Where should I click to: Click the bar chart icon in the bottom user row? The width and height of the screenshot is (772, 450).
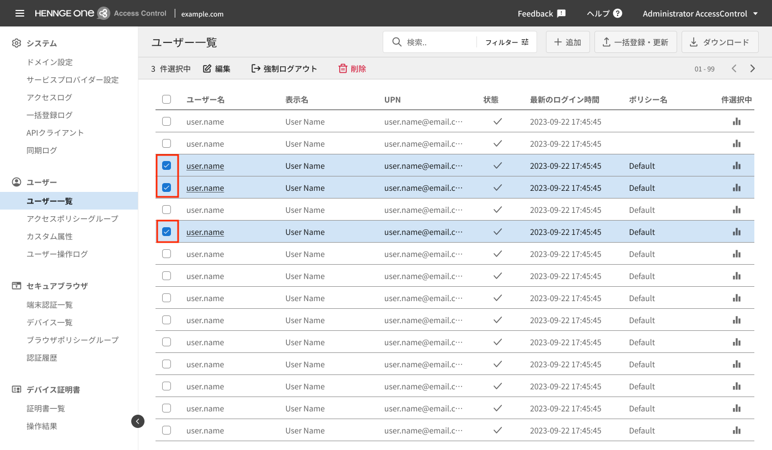(737, 430)
